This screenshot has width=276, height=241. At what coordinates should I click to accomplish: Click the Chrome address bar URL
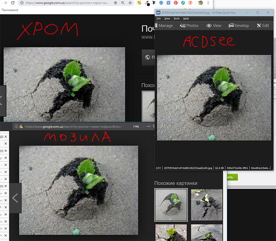coord(67,3)
